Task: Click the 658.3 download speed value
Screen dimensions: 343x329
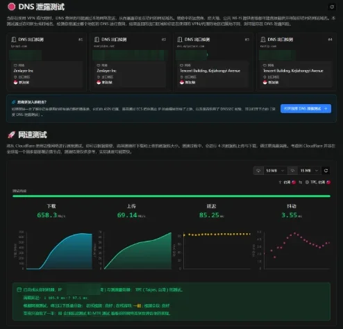Action: click(x=47, y=215)
